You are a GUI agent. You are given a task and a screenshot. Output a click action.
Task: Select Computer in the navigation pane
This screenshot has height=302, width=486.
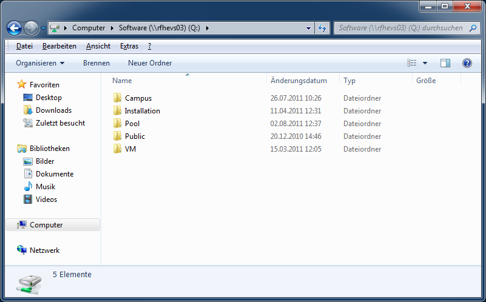coord(46,225)
